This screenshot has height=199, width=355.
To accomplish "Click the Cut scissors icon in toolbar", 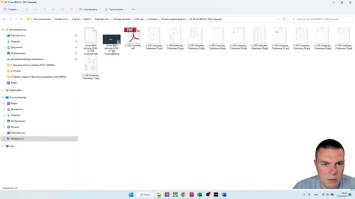I will 27,9.
